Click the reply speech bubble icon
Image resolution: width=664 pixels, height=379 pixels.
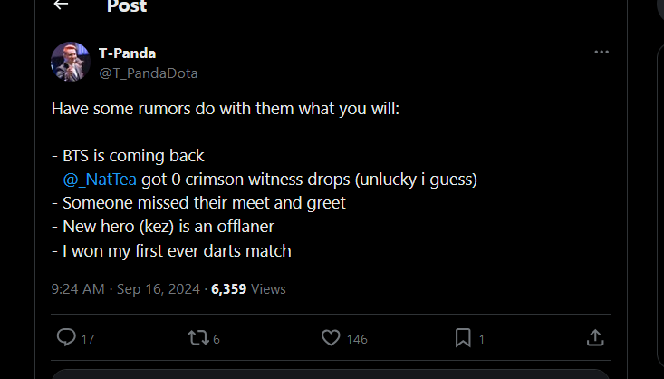click(66, 337)
